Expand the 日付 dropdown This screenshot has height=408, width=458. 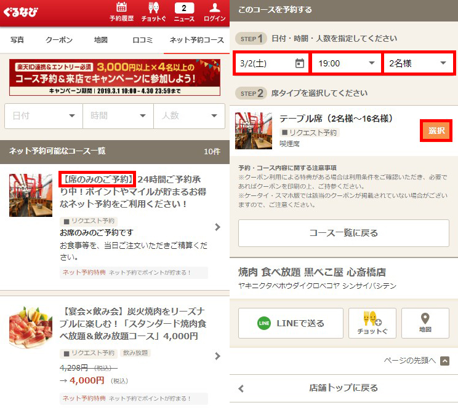pos(44,116)
